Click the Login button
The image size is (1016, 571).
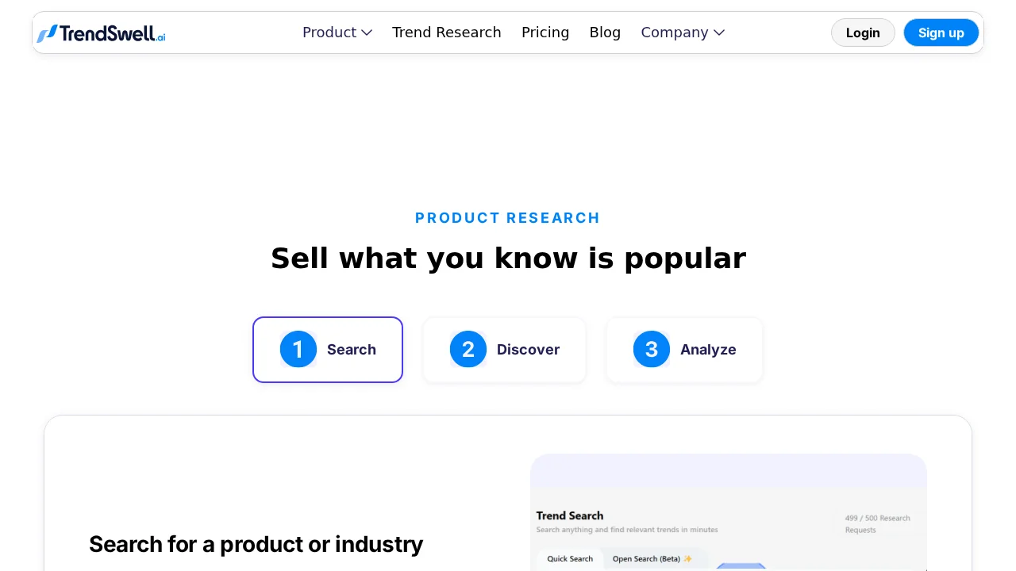863,33
